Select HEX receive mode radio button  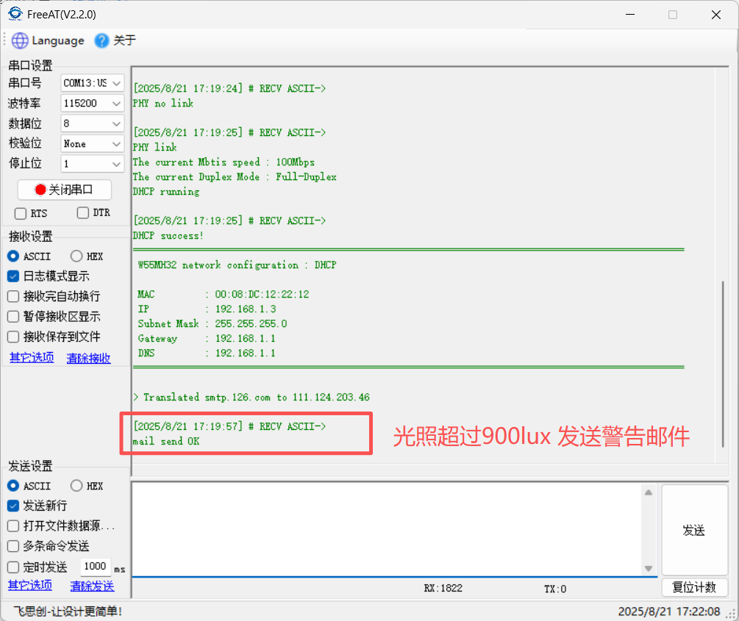point(76,256)
